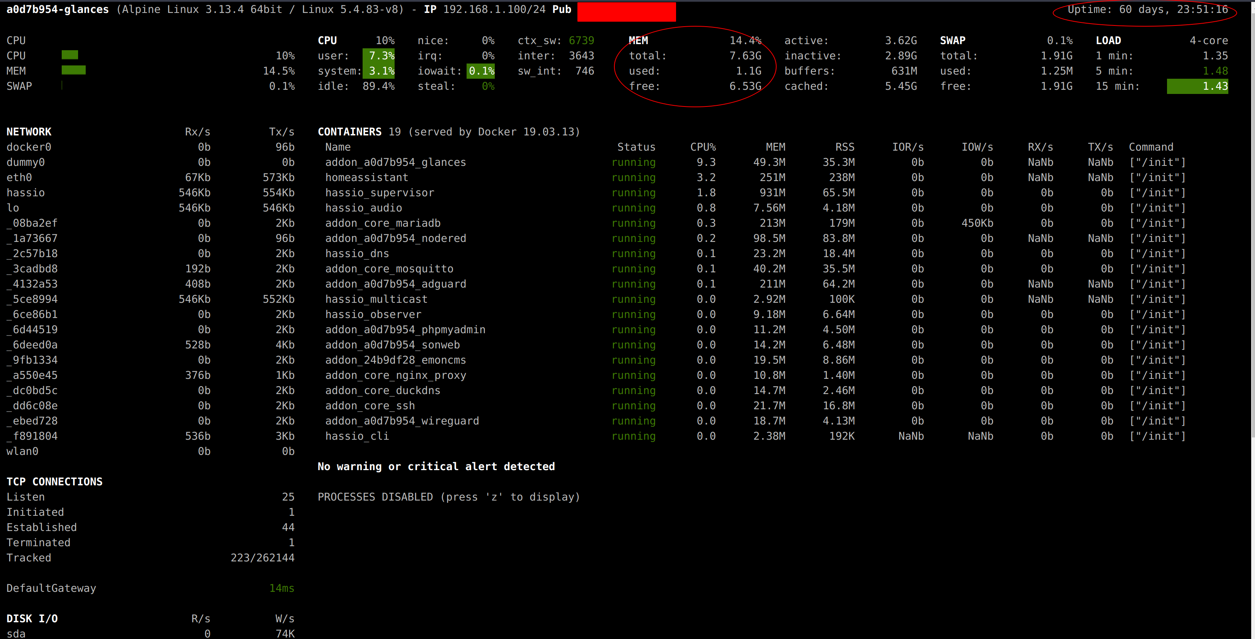
Task: Click the TCP CONNECTIONS section title
Action: pyautogui.click(x=54, y=481)
